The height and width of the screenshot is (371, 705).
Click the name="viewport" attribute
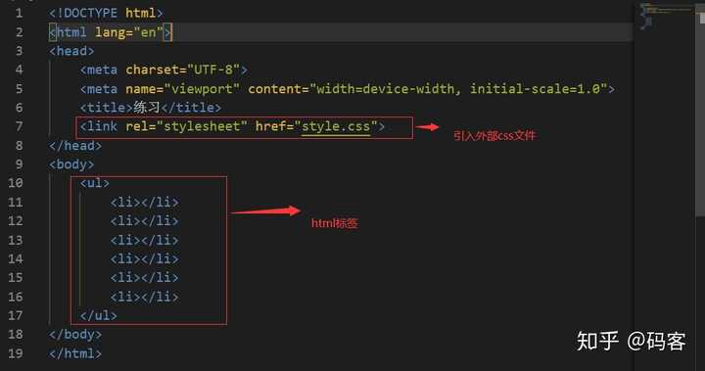coord(182,89)
